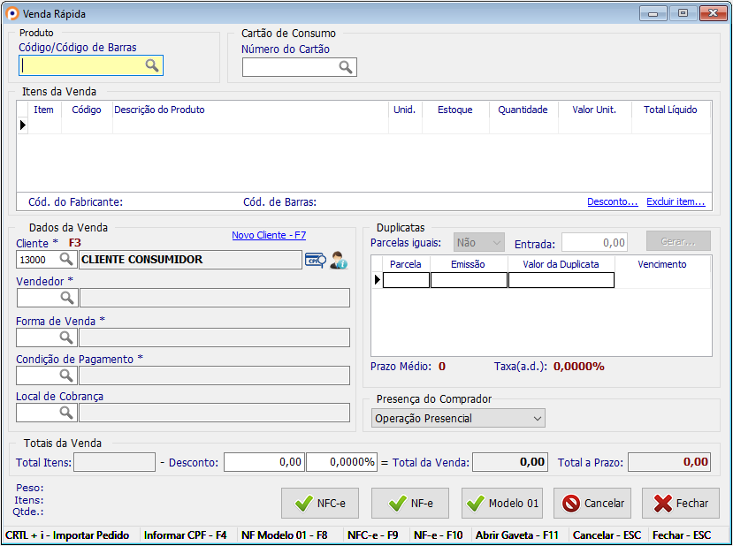Screen dimensions: 733x546
Task: Click the Cancelar button
Action: click(x=592, y=504)
